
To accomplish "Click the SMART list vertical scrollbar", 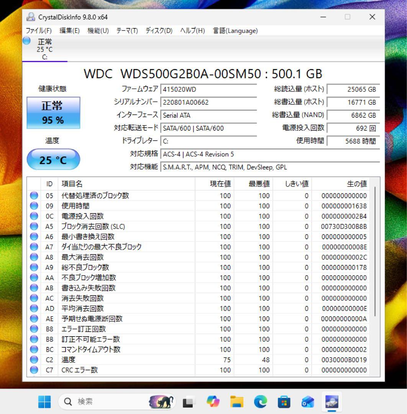I will pos(375,251).
